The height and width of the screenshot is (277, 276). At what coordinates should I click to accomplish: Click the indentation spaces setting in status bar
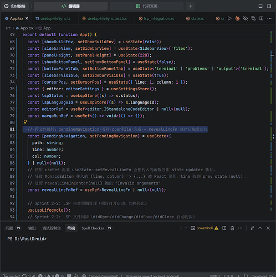coord(215,276)
